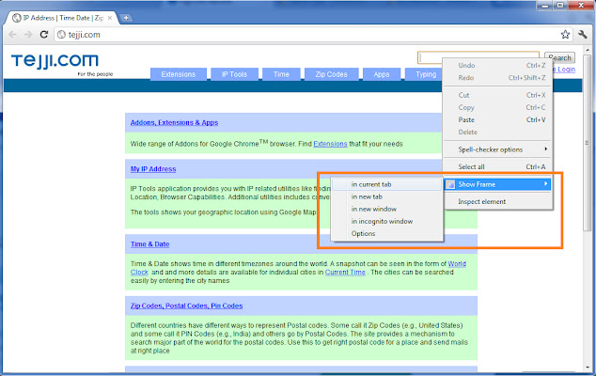Open the Time navigation tab

tap(281, 74)
